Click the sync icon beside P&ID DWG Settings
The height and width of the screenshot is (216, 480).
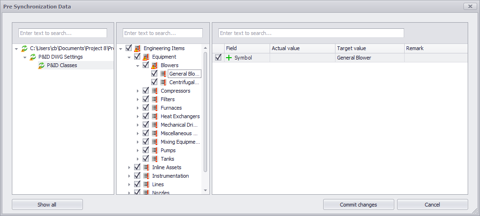point(33,57)
